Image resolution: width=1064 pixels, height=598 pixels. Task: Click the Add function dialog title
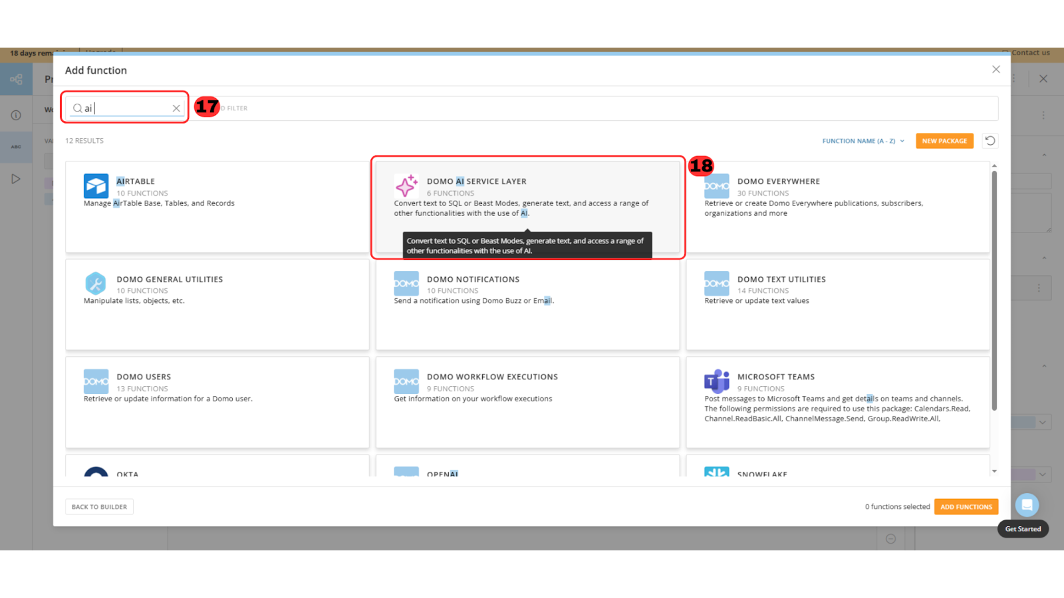(96, 70)
